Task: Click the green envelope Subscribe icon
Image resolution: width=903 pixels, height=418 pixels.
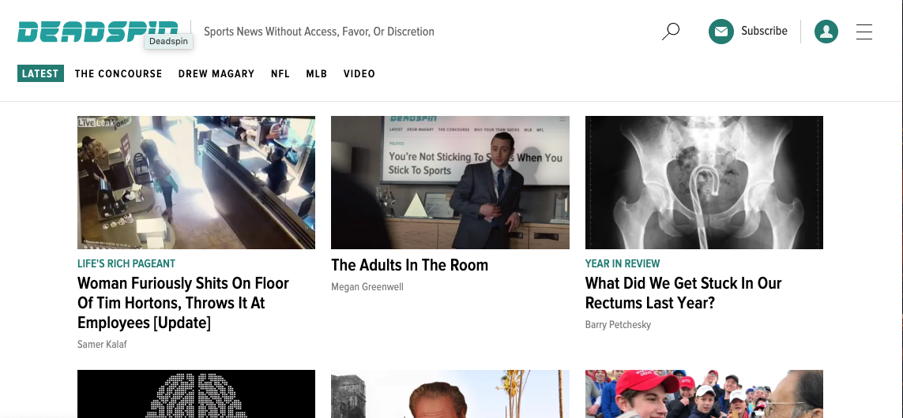Action: pos(721,31)
